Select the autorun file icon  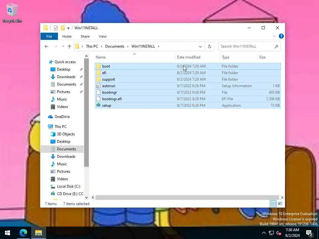[x=98, y=86]
